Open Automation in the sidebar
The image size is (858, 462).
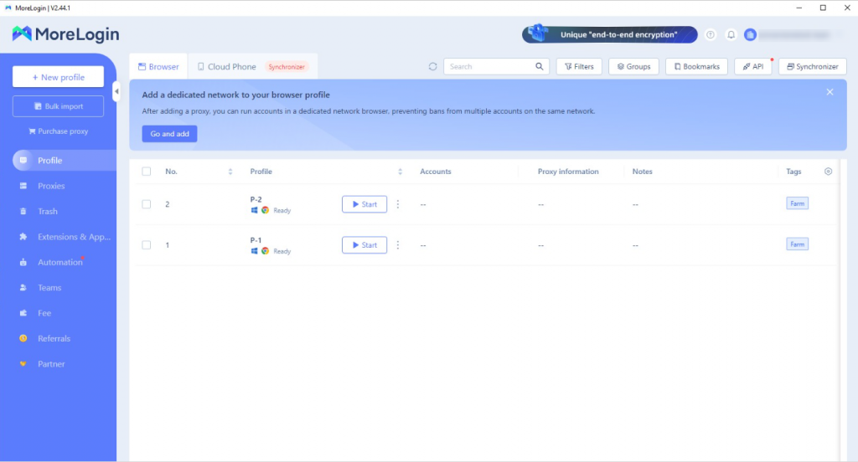[60, 263]
